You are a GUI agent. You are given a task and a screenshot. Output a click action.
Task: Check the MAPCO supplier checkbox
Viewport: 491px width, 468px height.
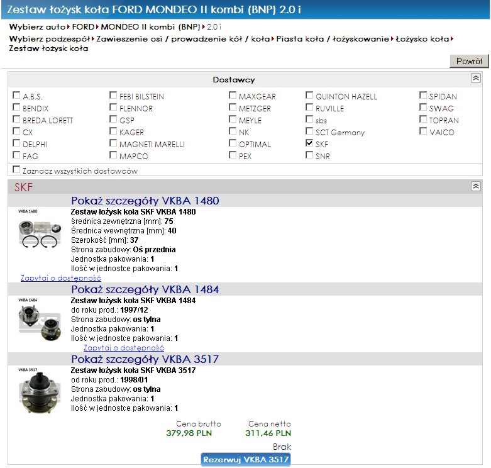point(113,155)
